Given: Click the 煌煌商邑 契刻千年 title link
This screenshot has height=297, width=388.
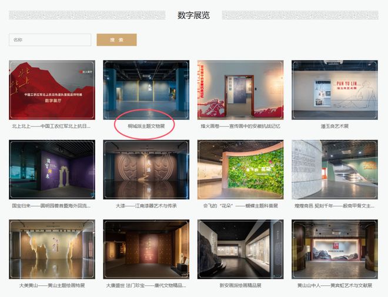Looking at the screenshot, I should [334, 206].
